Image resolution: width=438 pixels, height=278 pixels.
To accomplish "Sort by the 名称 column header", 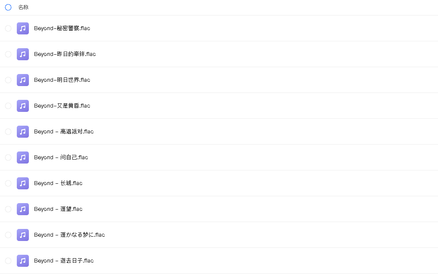I will pyautogui.click(x=23, y=7).
